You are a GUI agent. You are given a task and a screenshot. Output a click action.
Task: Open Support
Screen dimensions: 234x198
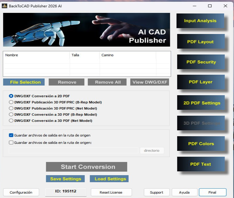point(157,192)
